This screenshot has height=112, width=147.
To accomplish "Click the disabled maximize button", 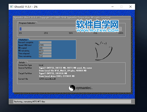I will pos(121,7).
